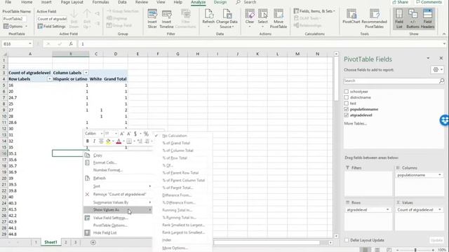Switch to Sheet1 tab
Image resolution: width=449 pixels, height=252 pixels.
pos(51,242)
